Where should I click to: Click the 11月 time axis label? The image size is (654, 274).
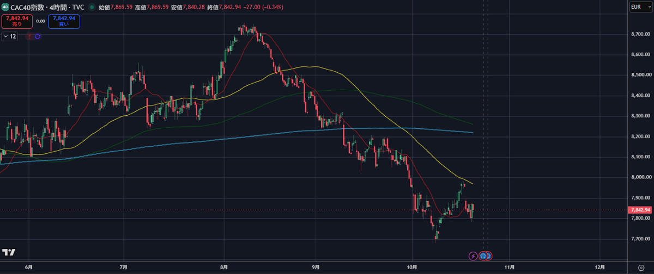tap(510, 267)
